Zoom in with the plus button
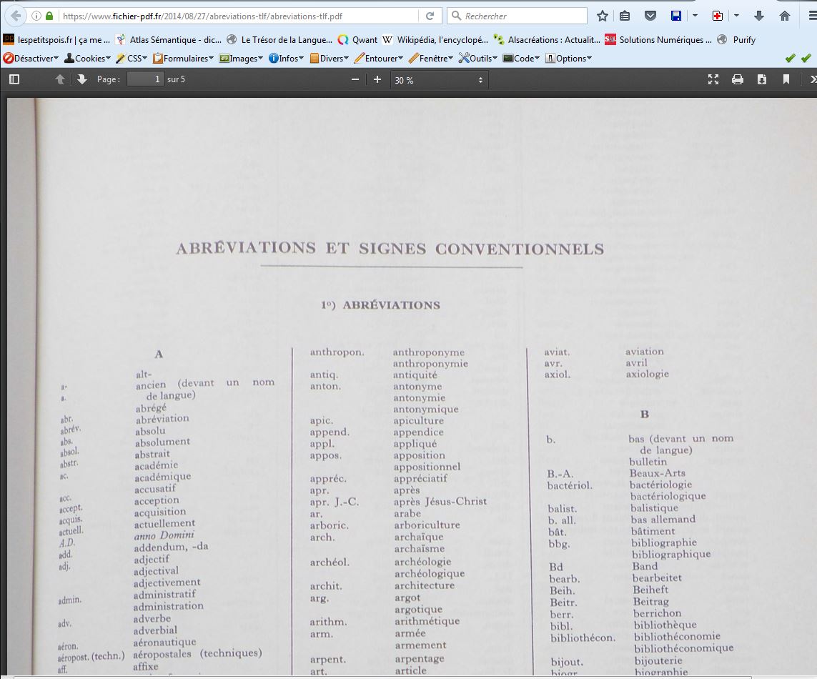This screenshot has height=679, width=817. (x=377, y=79)
